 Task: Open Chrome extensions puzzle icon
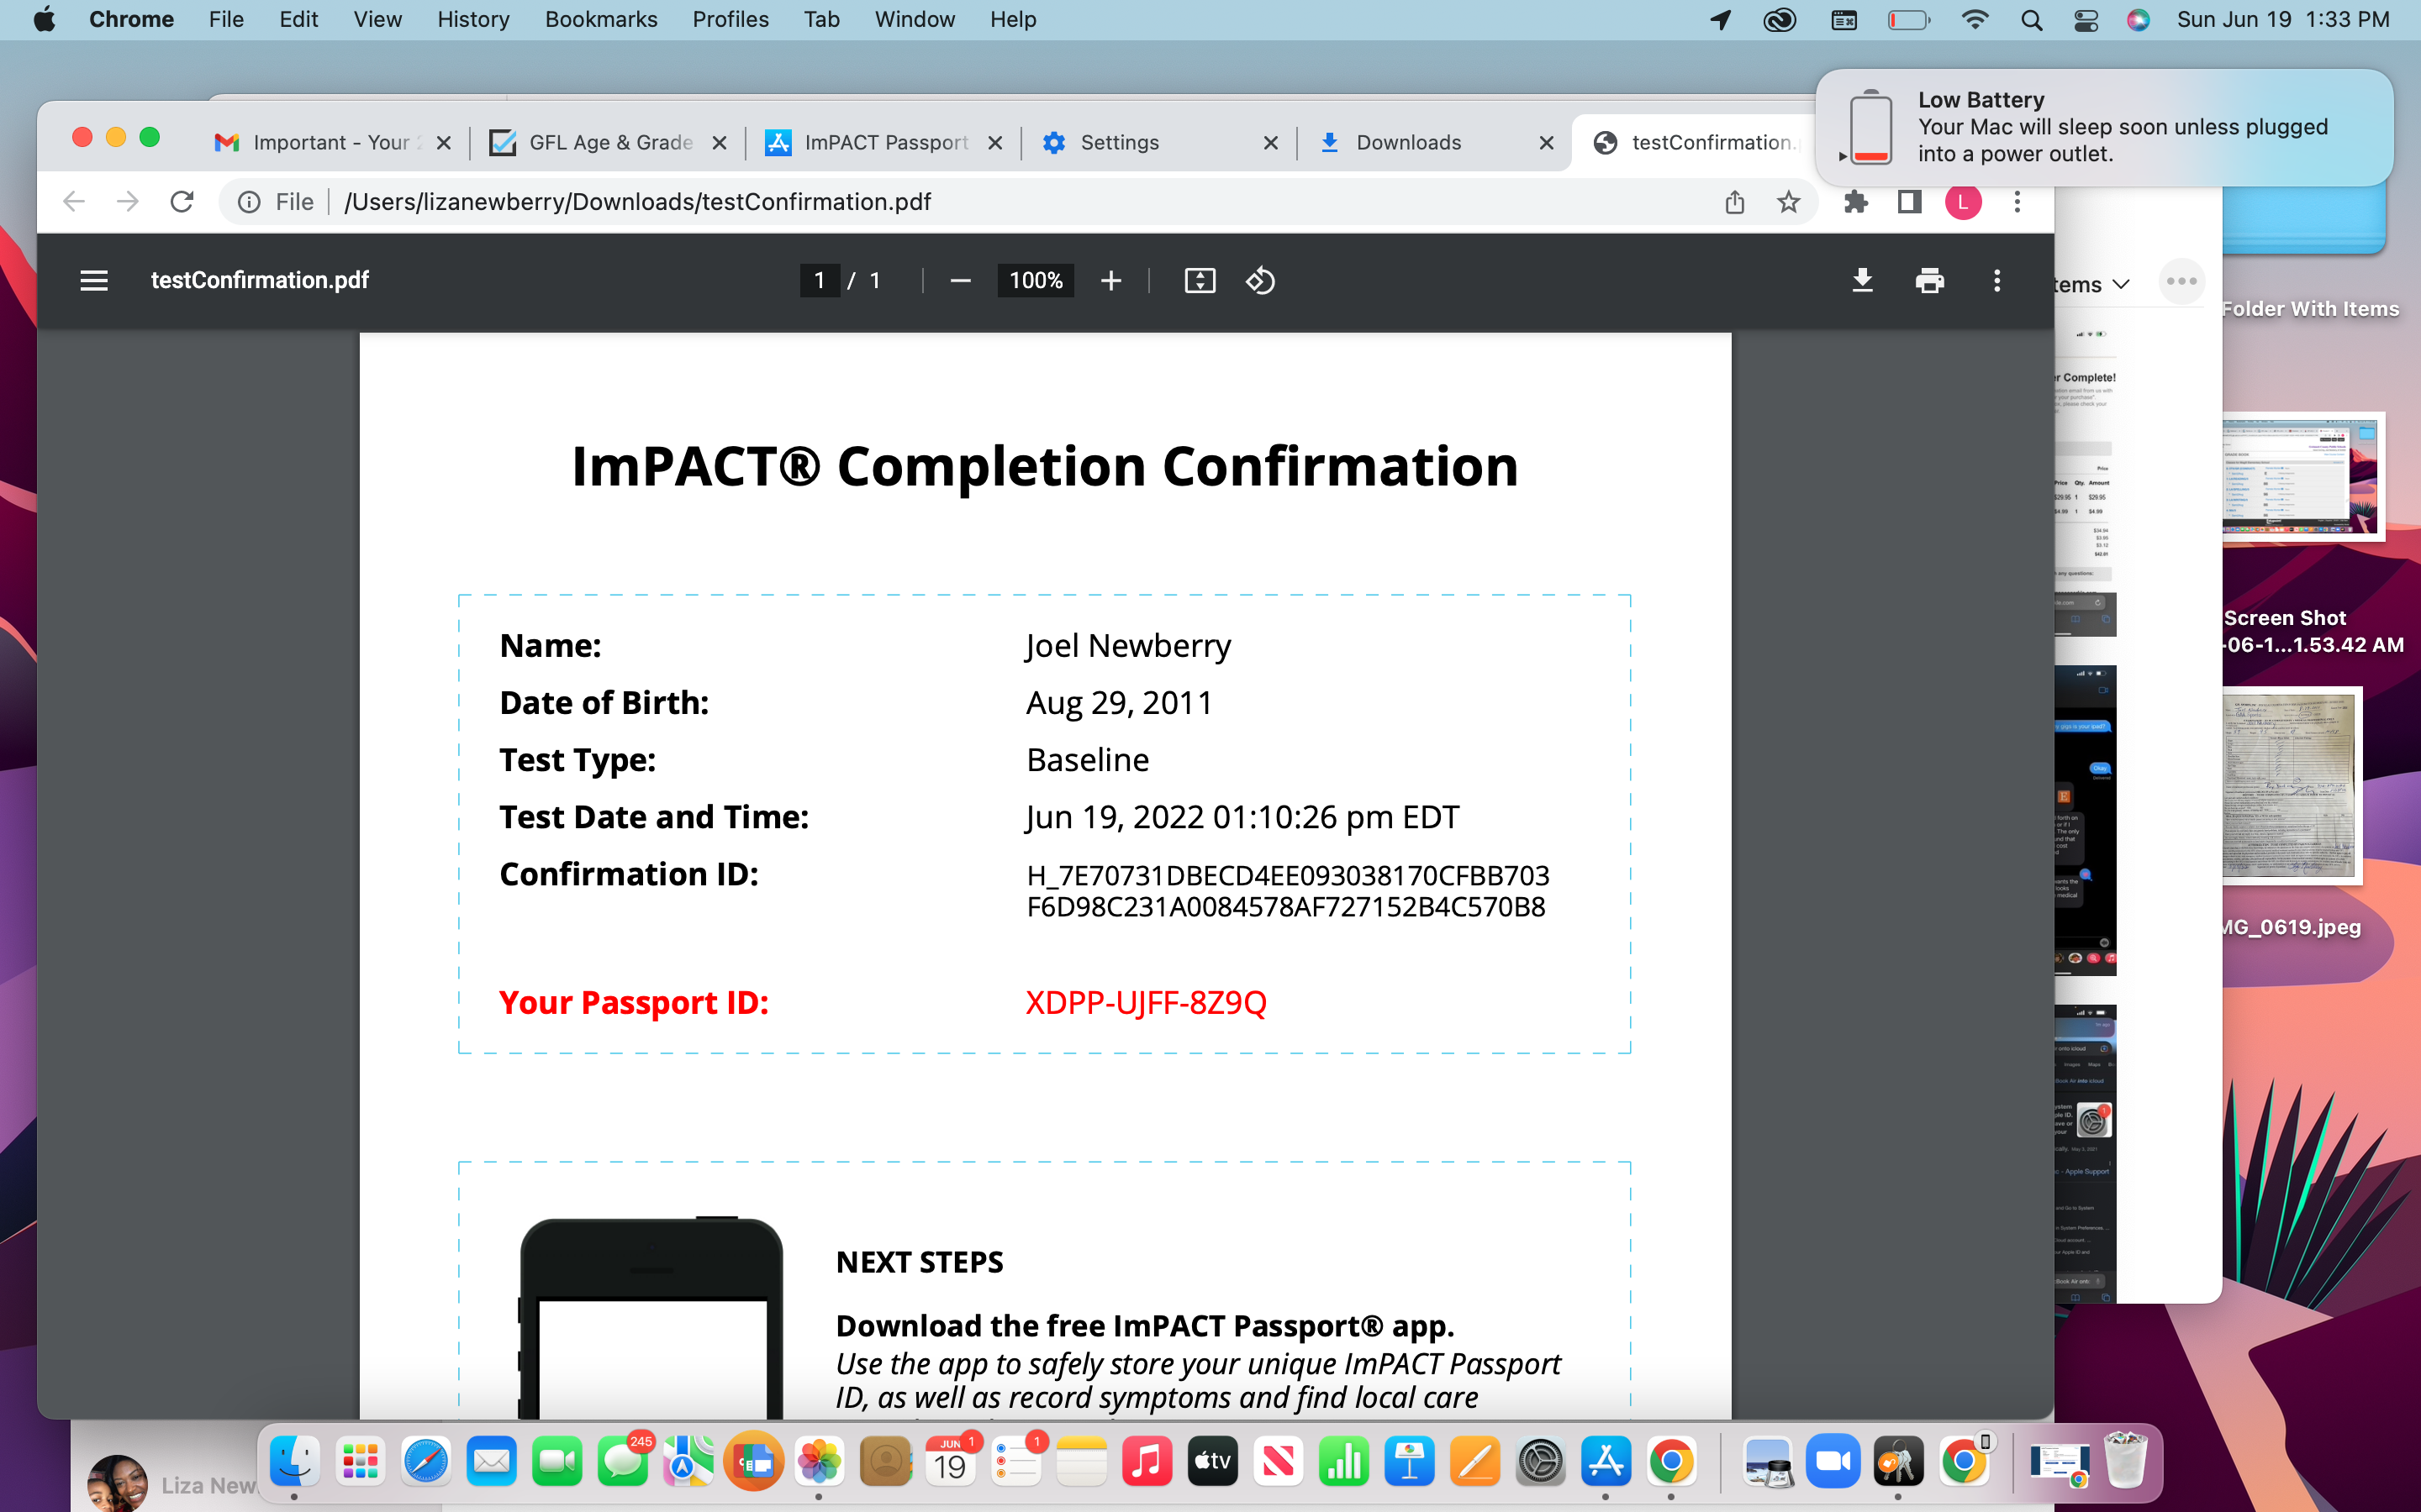pyautogui.click(x=1856, y=202)
